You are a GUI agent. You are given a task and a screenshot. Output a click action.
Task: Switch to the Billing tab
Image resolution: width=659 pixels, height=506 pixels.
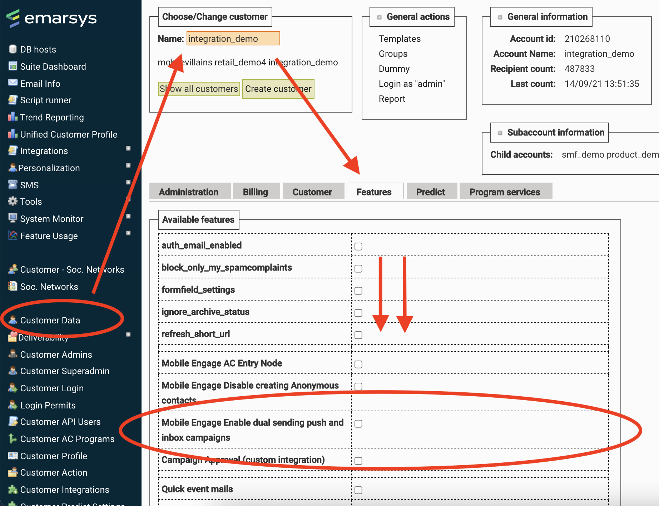click(256, 192)
